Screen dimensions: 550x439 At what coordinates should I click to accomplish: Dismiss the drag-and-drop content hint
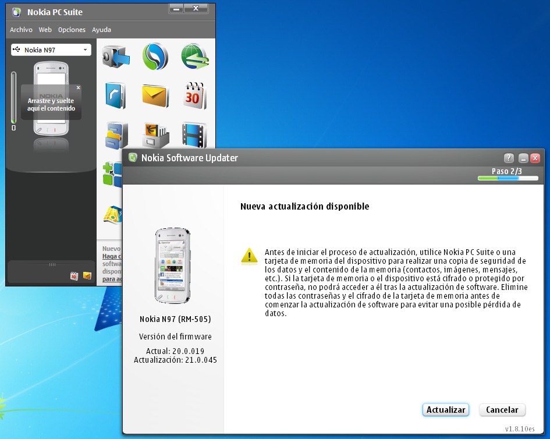[x=78, y=88]
